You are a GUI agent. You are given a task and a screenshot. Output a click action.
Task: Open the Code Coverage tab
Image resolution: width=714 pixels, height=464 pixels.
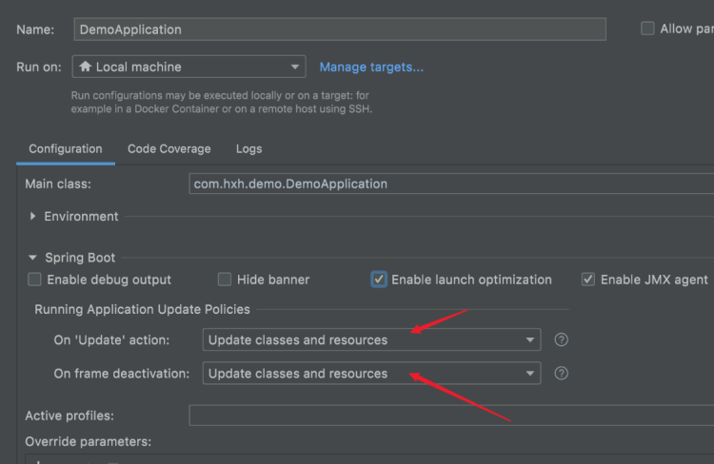tap(169, 149)
